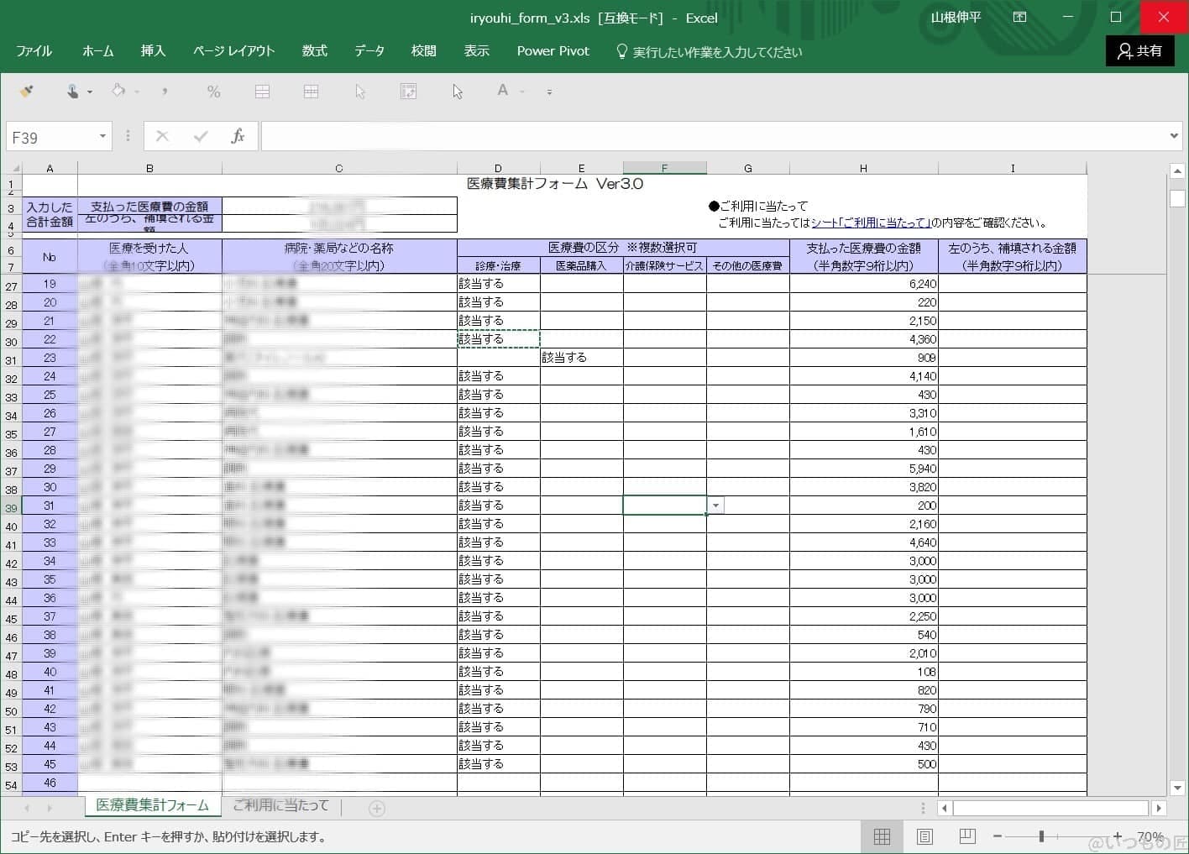Select Normal view in status bar
The image size is (1189, 854).
point(882,836)
